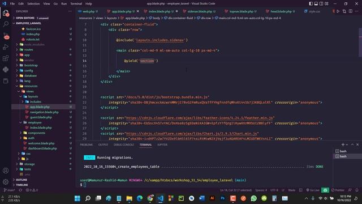Open errors and warnings count

[x=32, y=190]
